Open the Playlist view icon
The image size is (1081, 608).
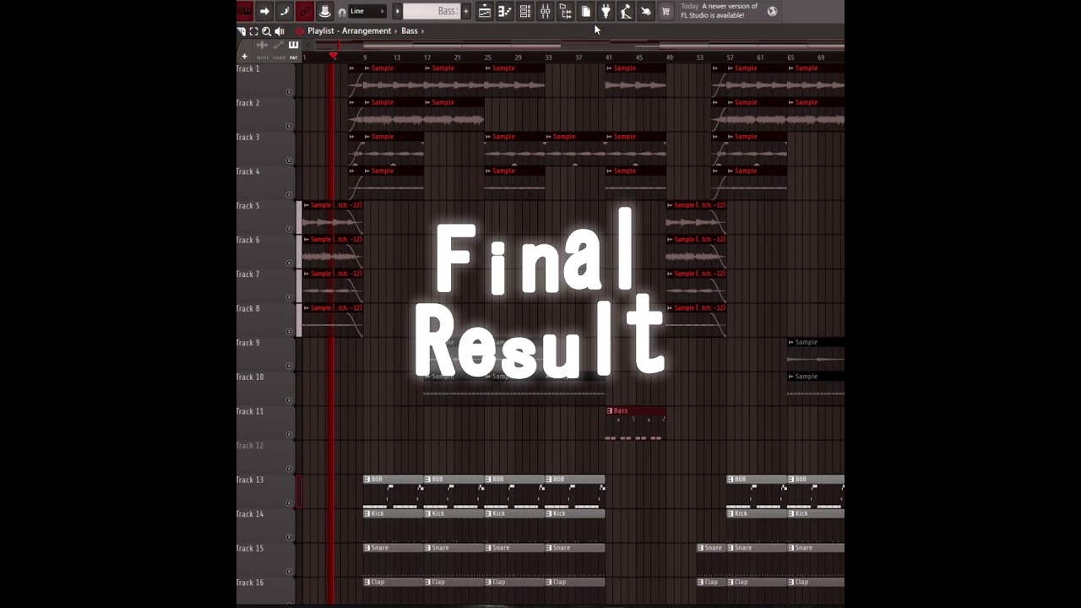(485, 11)
